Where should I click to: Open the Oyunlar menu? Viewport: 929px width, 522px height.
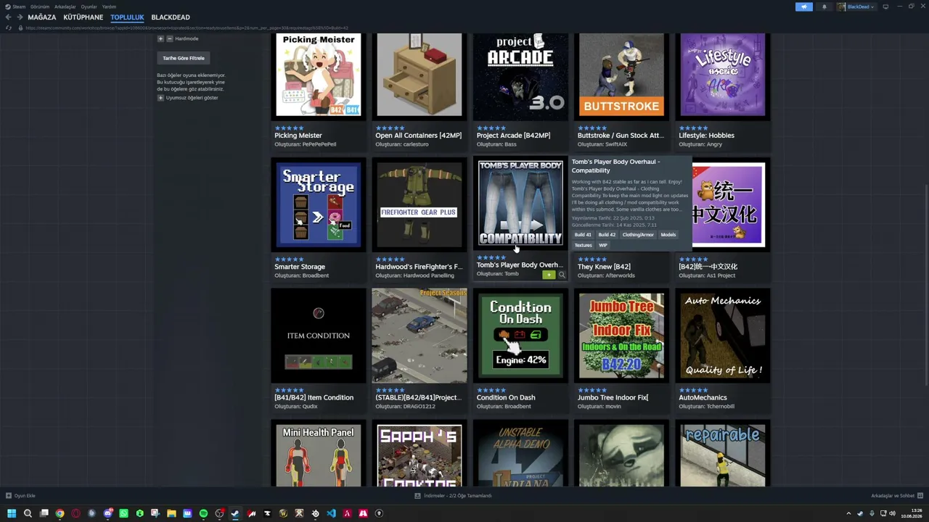click(x=89, y=7)
